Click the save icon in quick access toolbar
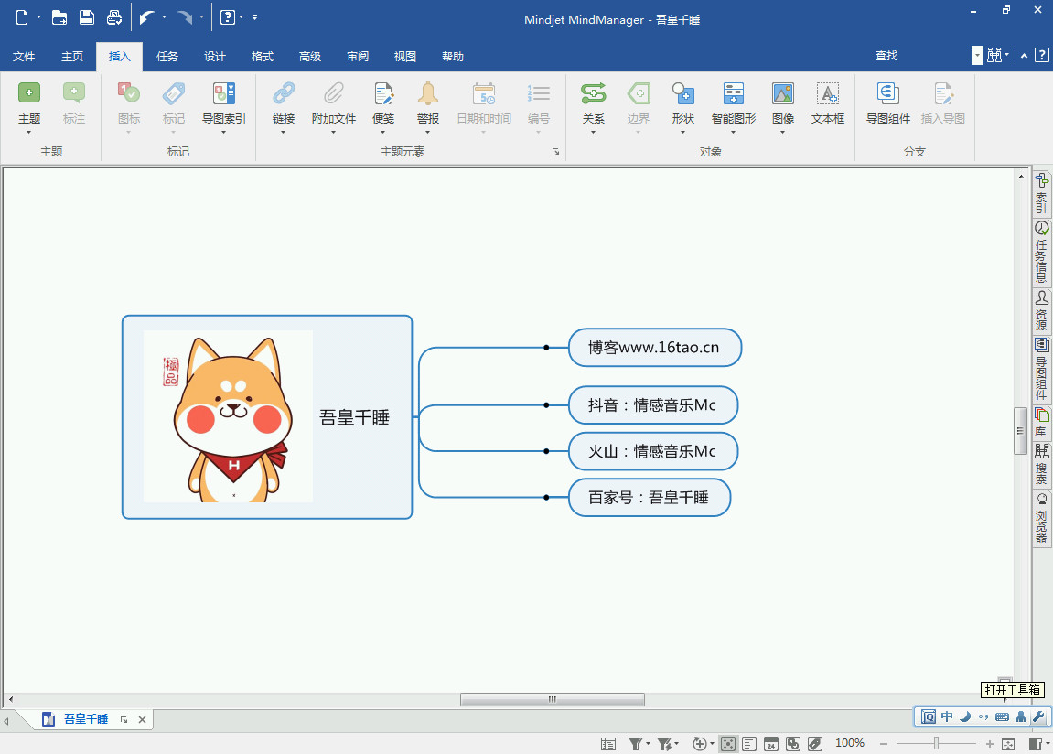This screenshot has width=1053, height=754. [x=87, y=16]
